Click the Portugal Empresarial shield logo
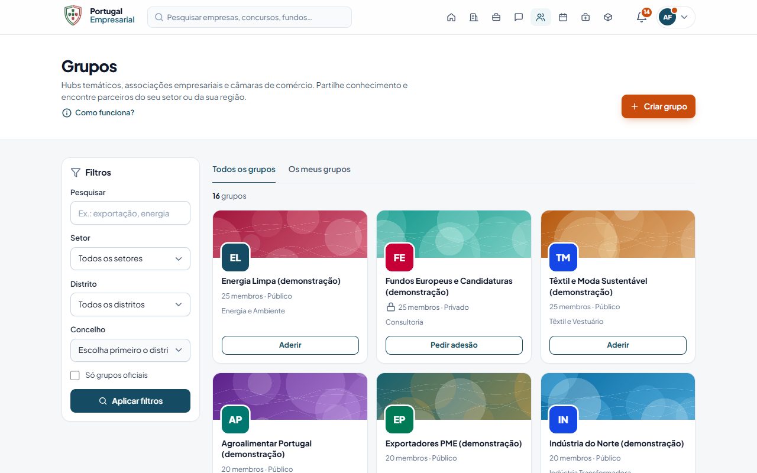This screenshot has height=473, width=757. [73, 16]
